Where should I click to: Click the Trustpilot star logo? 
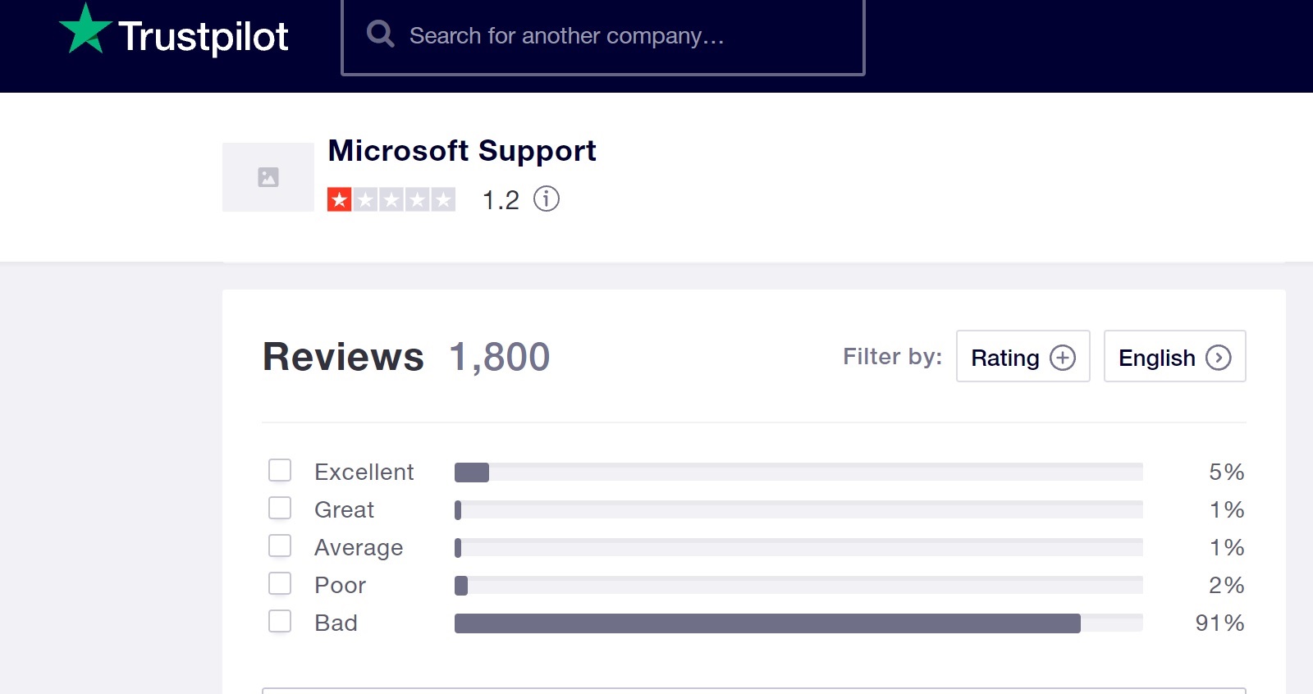pyautogui.click(x=85, y=29)
